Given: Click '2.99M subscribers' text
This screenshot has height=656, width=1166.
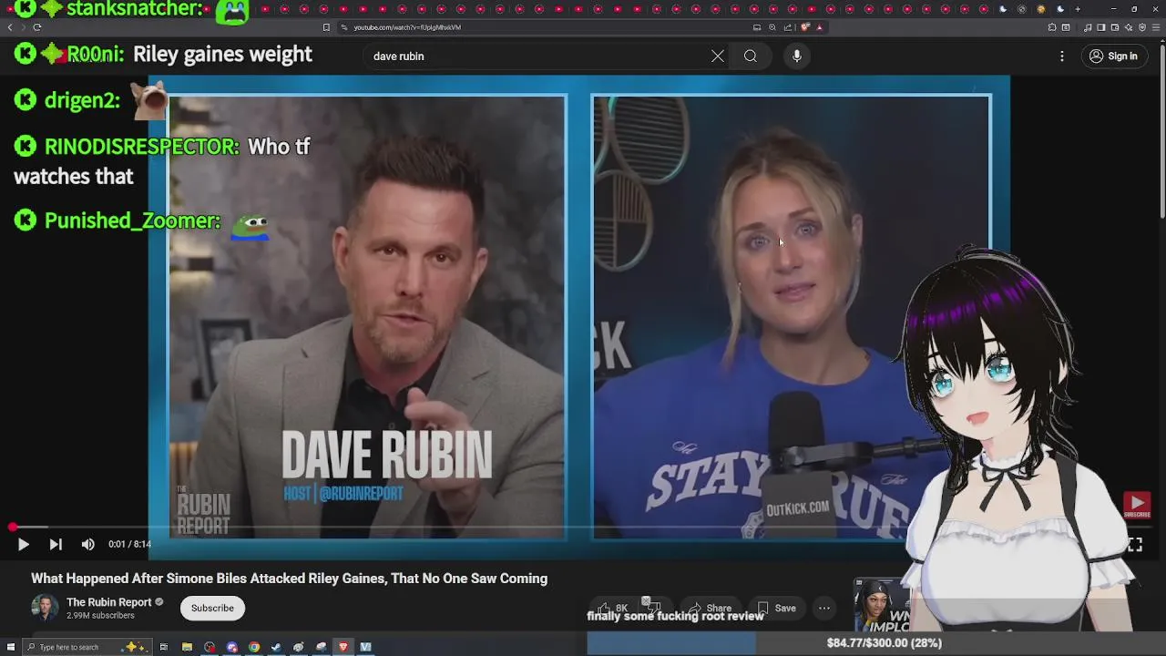Looking at the screenshot, I should (x=100, y=616).
